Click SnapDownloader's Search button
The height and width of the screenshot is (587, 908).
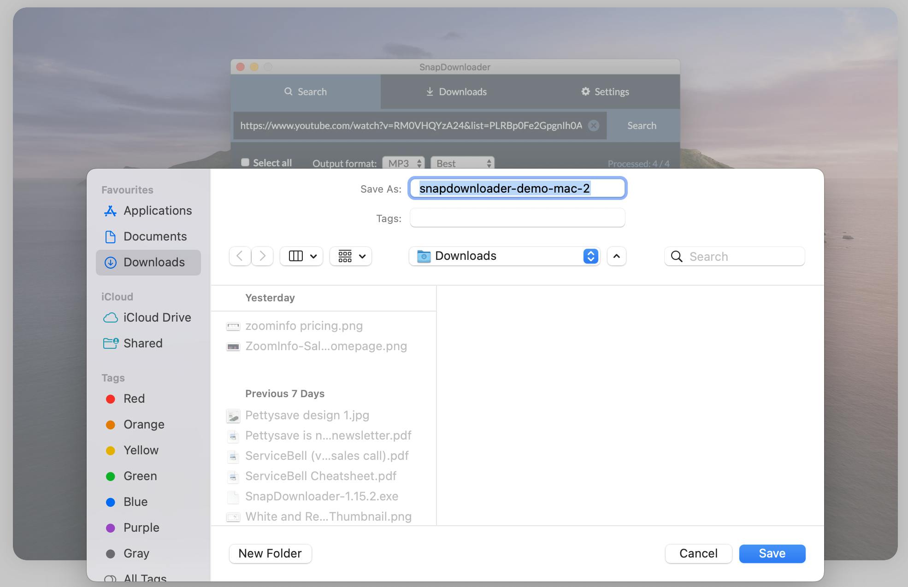(642, 125)
